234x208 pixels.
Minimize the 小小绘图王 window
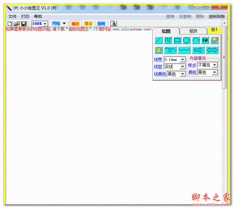[x=198, y=7]
